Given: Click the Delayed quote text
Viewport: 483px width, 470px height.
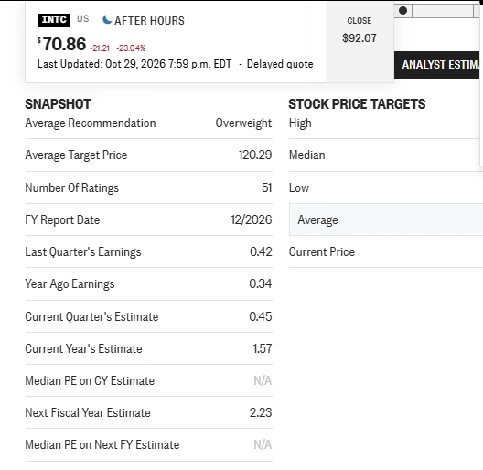Looking at the screenshot, I should coord(280,64).
